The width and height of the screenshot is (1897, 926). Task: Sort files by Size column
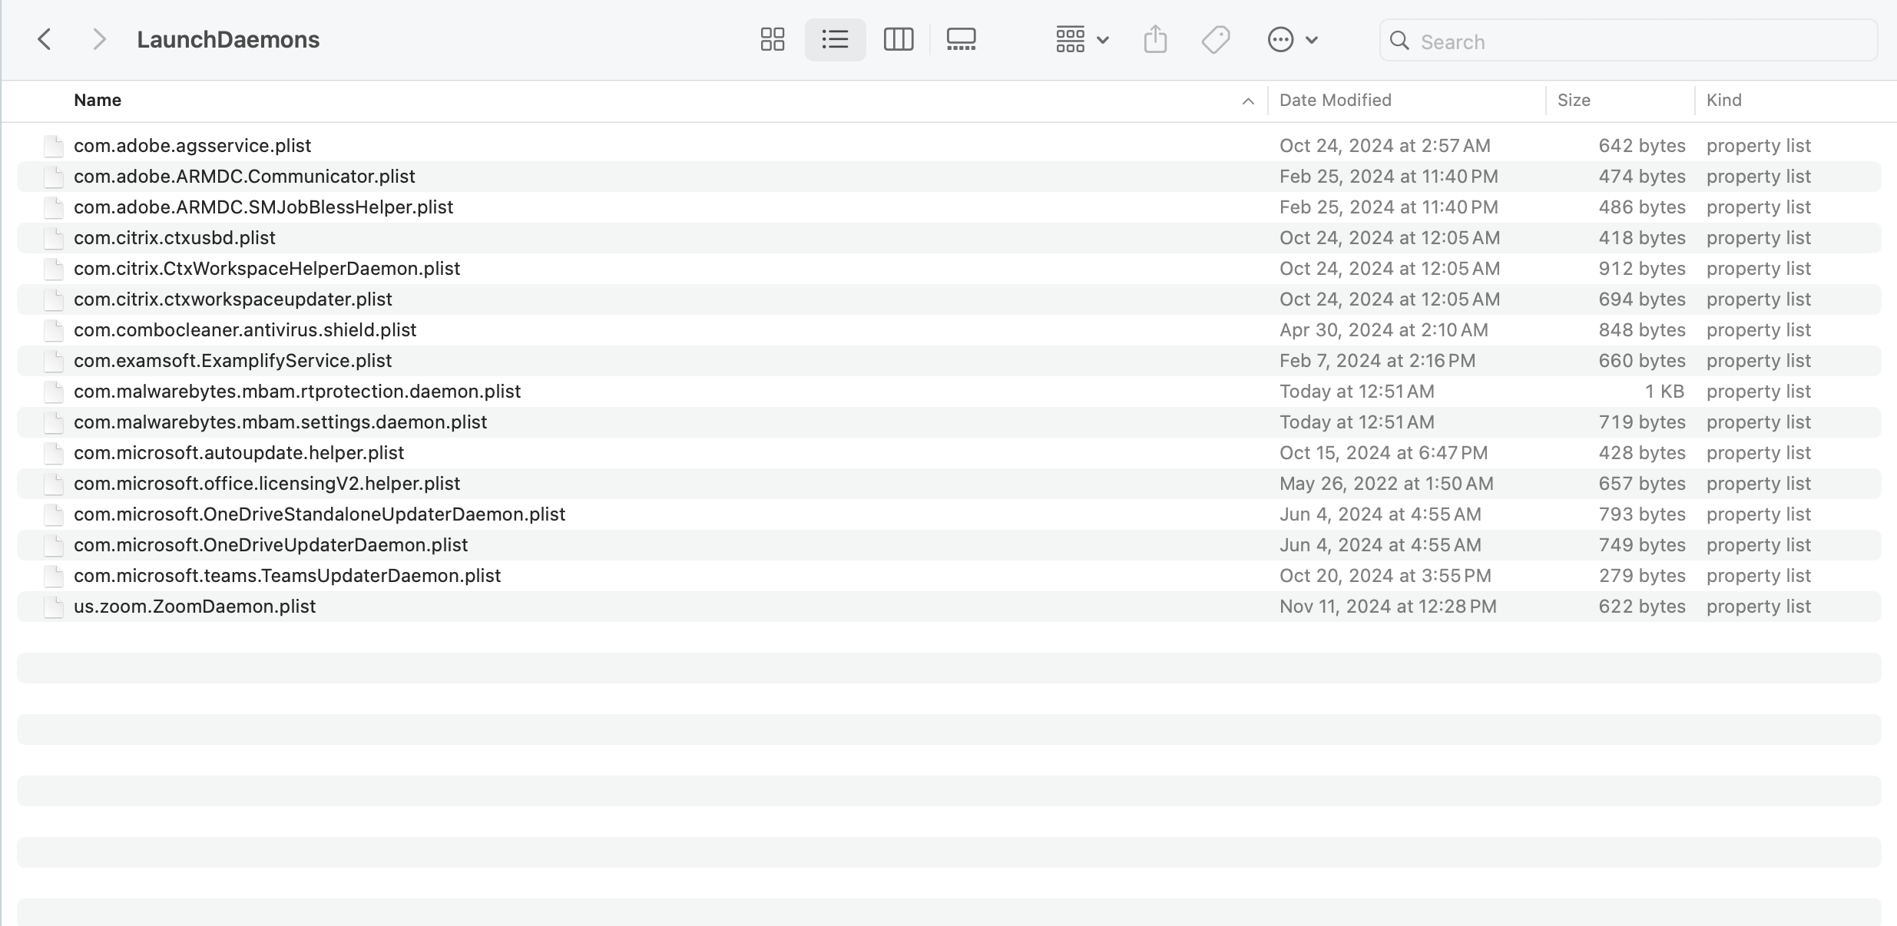(x=1574, y=101)
